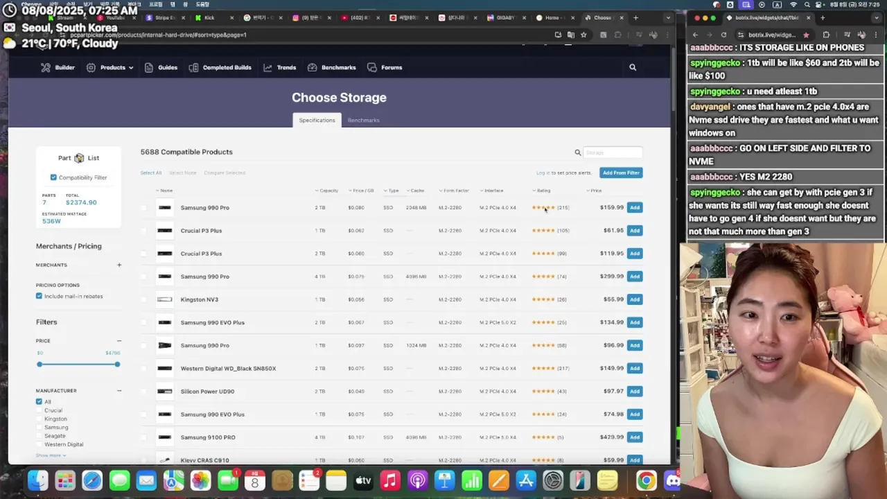The height and width of the screenshot is (499, 887).
Task: Open Photos app from the dock
Action: (201, 480)
